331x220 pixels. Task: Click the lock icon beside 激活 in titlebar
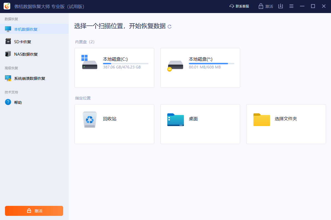[260, 6]
